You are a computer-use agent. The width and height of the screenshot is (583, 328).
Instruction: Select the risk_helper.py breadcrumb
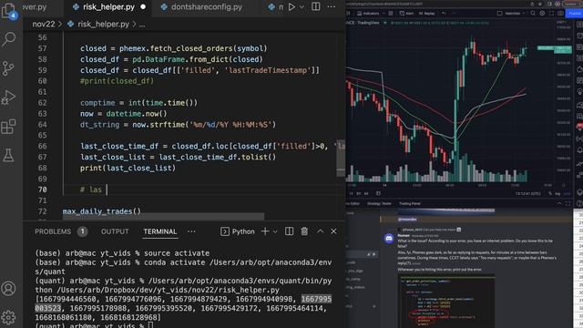[x=103, y=25]
